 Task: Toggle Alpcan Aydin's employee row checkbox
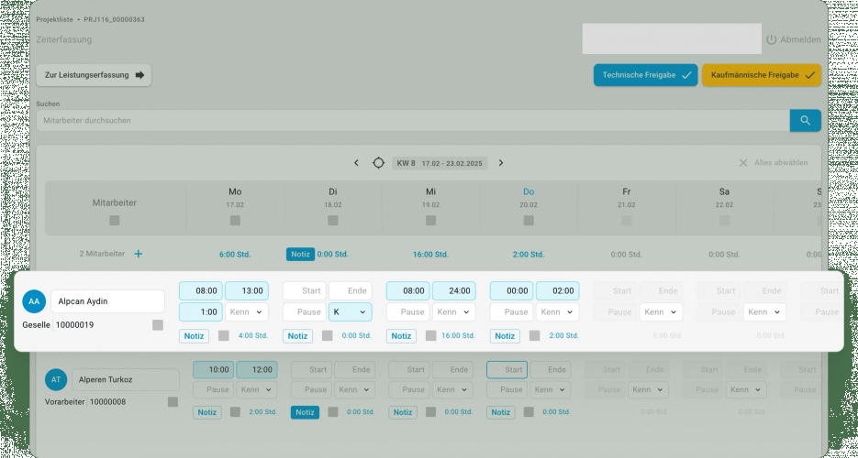click(x=158, y=325)
